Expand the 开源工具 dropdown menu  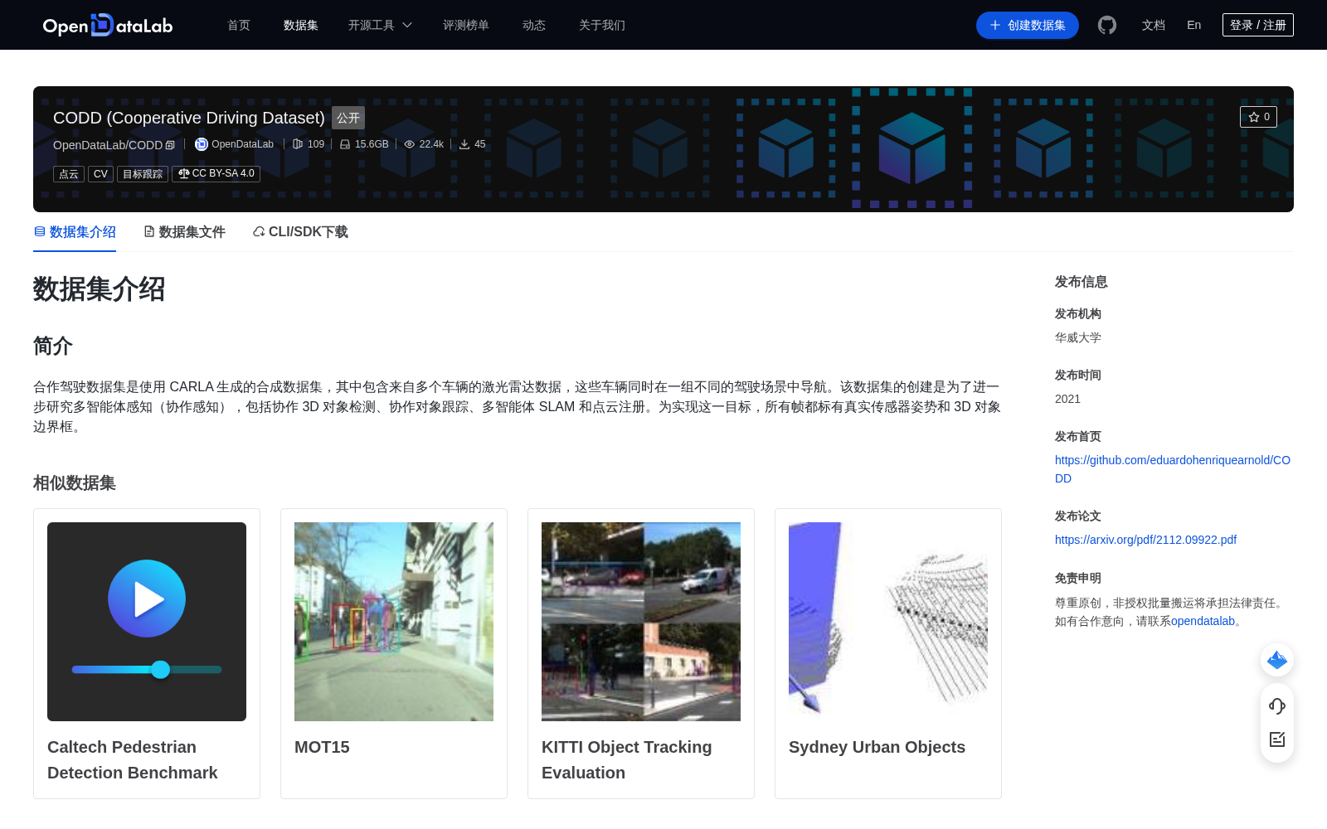[x=380, y=25]
